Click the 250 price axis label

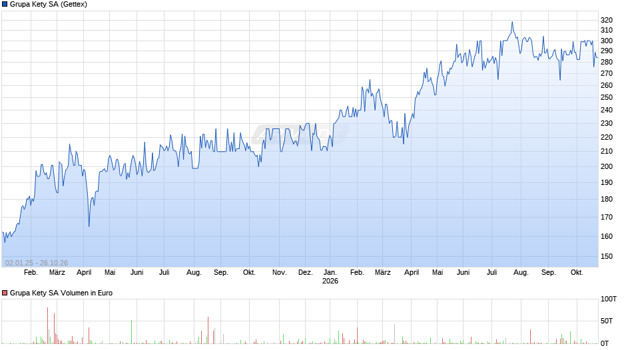[607, 97]
